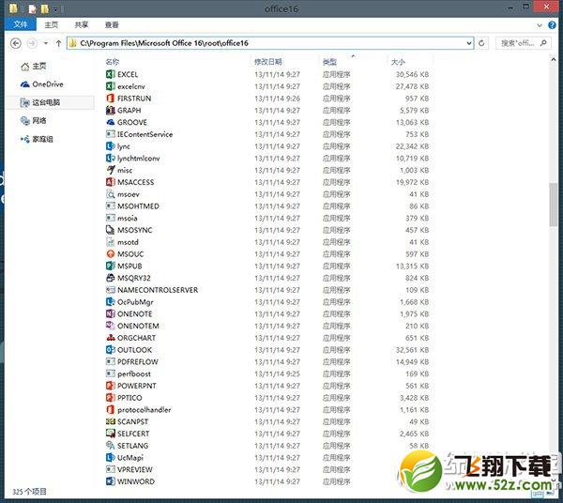Screen dimensions: 563x503
Task: Select the MSOUC upload center icon
Action: coord(111,253)
